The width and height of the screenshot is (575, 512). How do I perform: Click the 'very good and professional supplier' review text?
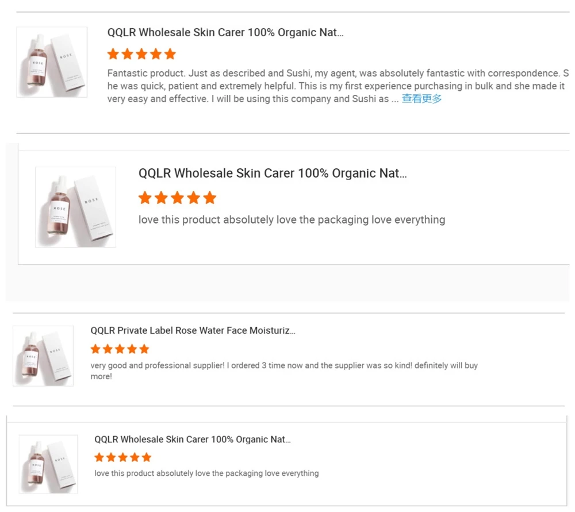click(284, 371)
